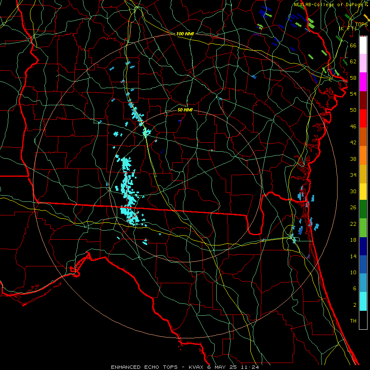
Task: Click the dark red 50 kft swatch
Action: coord(363,100)
